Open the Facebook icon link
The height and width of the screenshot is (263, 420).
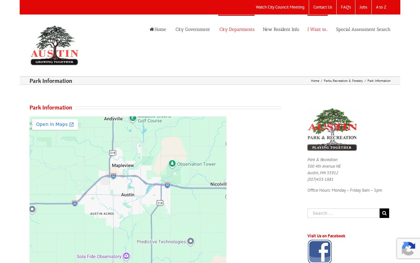[320, 251]
